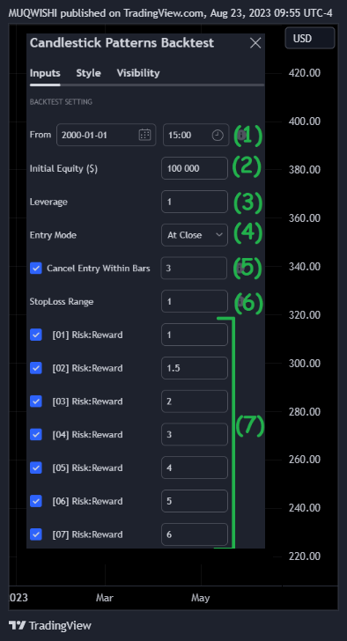Screen dimensions: 347x641
Task: Toggle the [01] Risk:Reward checkbox
Action: tap(36, 335)
